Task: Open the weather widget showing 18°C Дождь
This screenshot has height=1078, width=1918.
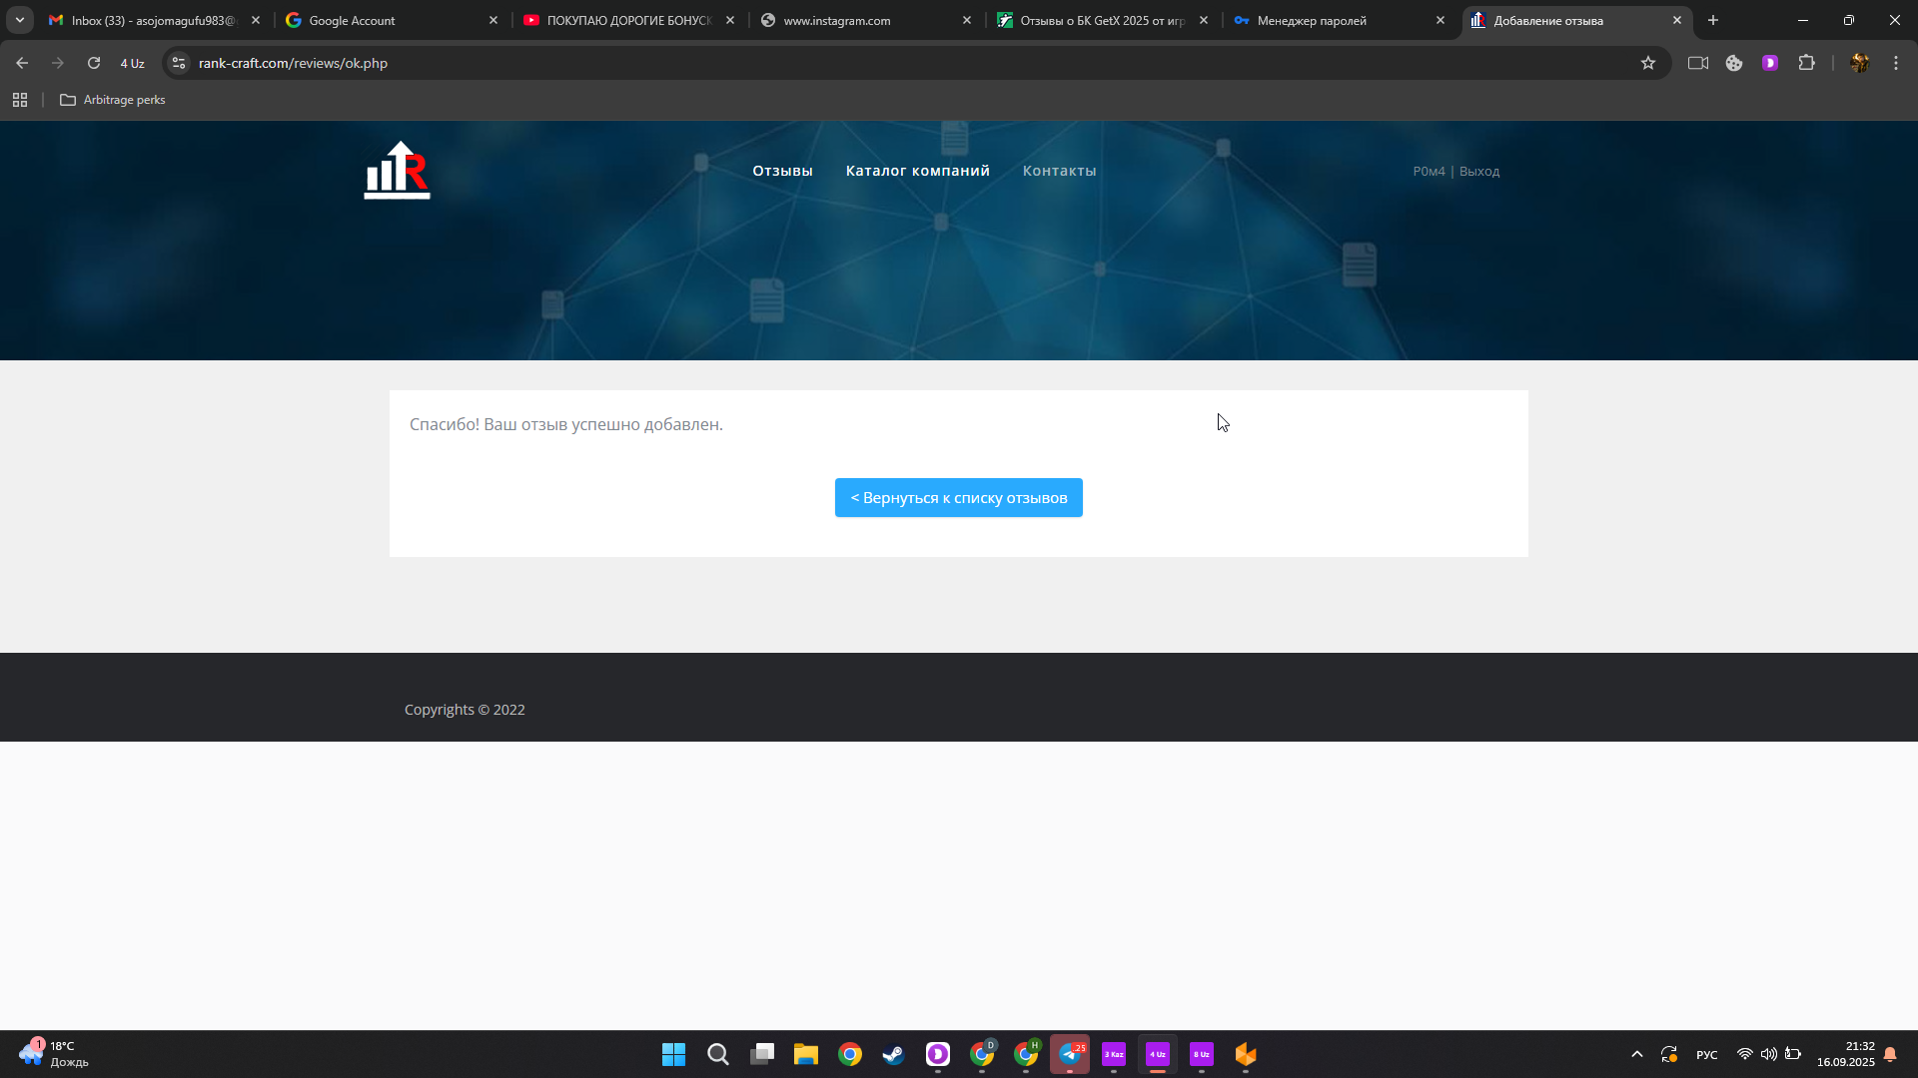Action: [55, 1054]
